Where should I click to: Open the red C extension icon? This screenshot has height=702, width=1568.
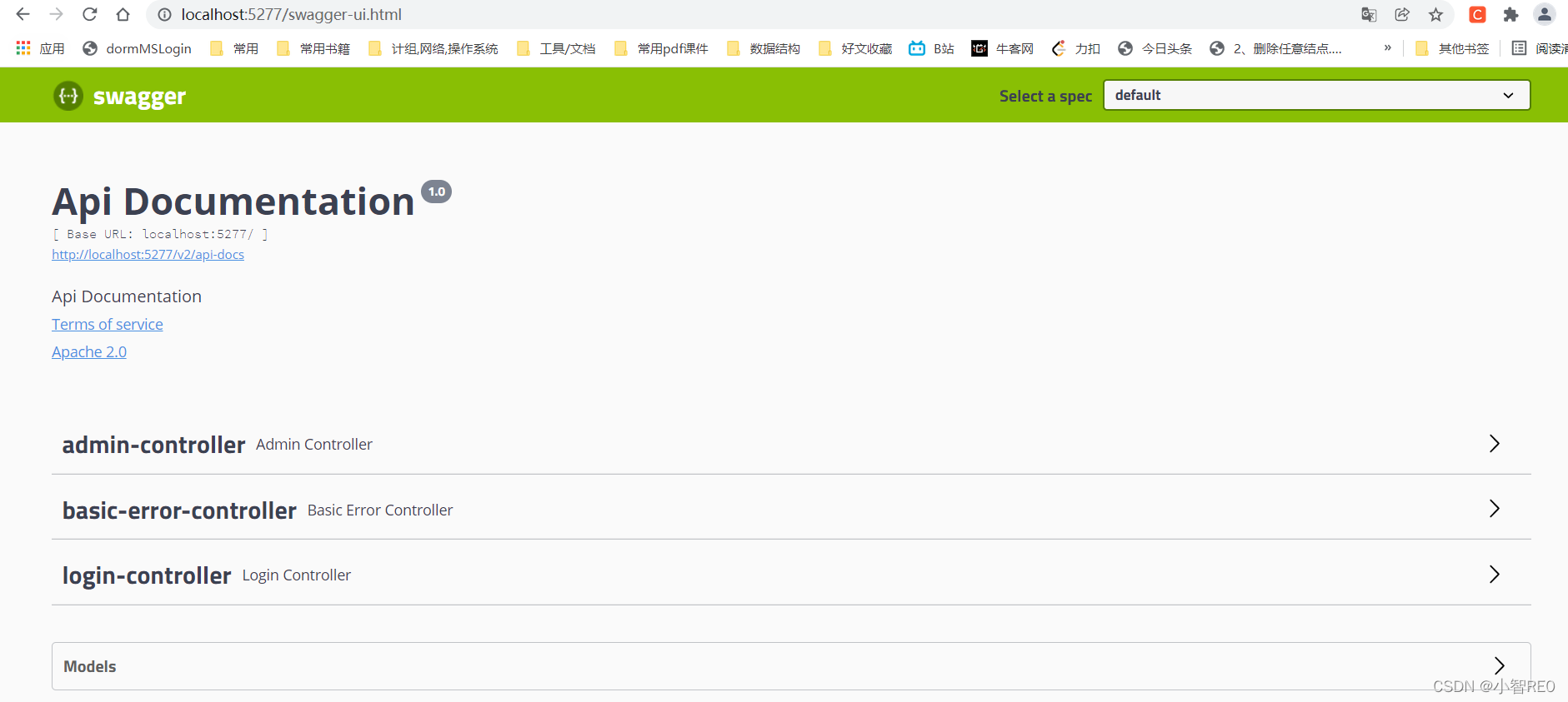click(x=1477, y=14)
